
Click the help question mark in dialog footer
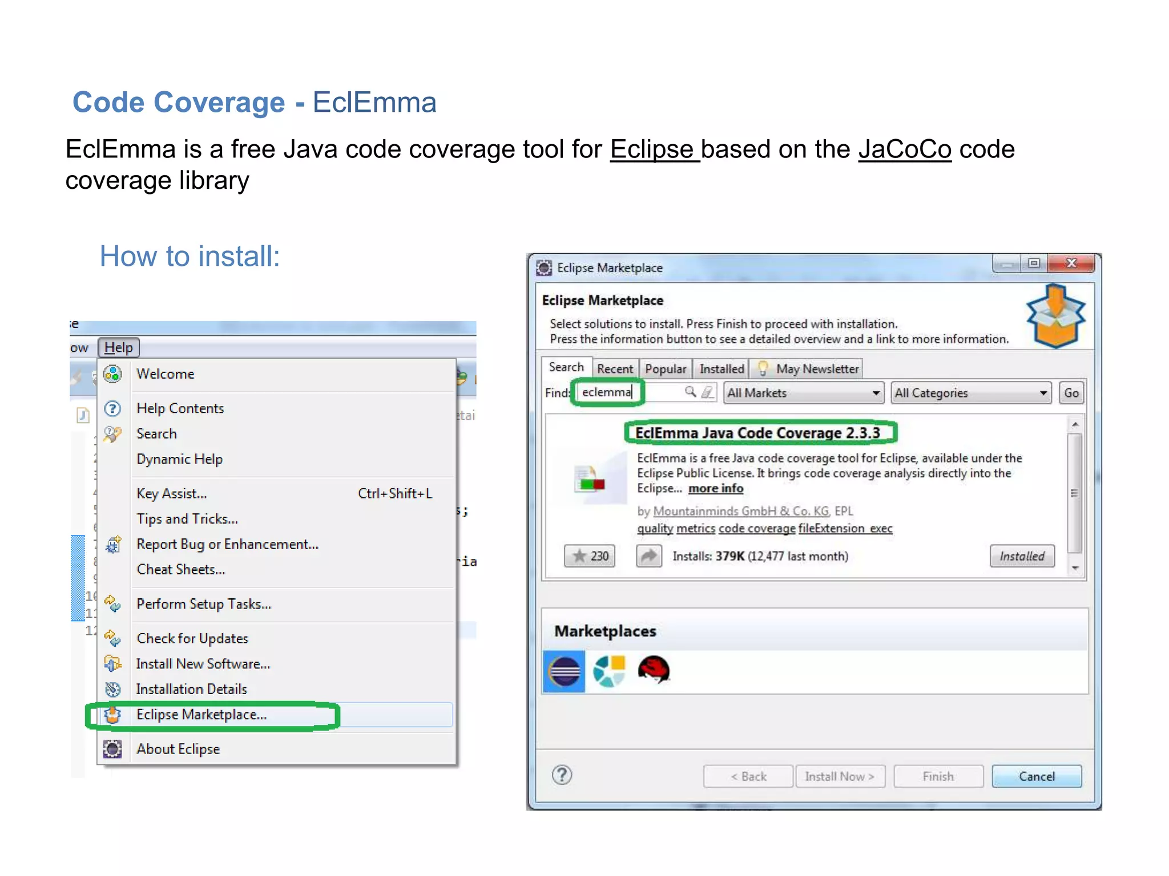pyautogui.click(x=562, y=775)
